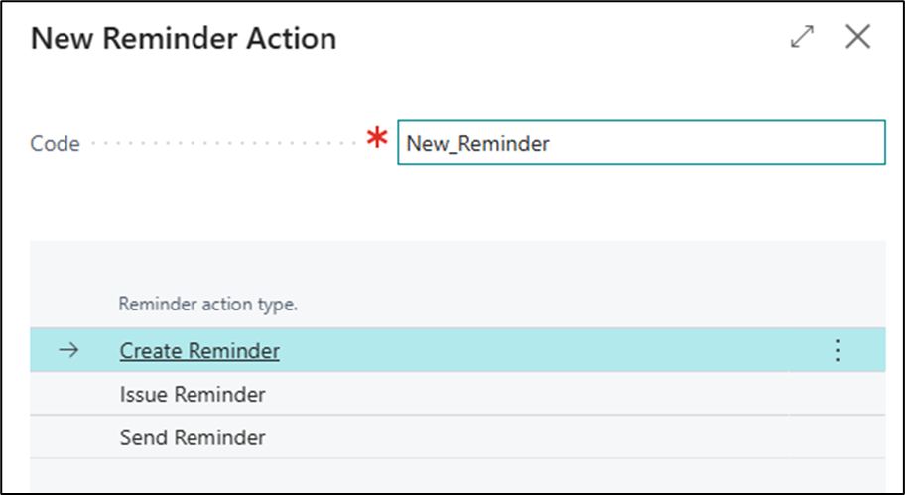Click the Reminder action type column header
This screenshot has height=495, width=905.
[207, 305]
